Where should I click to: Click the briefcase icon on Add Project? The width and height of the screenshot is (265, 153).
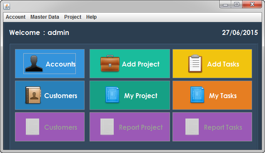(110, 63)
